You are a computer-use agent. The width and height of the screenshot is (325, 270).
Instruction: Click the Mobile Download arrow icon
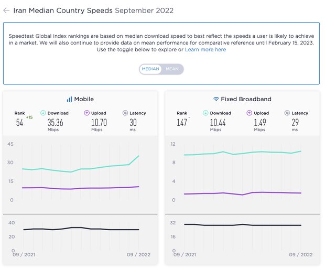tap(43, 113)
